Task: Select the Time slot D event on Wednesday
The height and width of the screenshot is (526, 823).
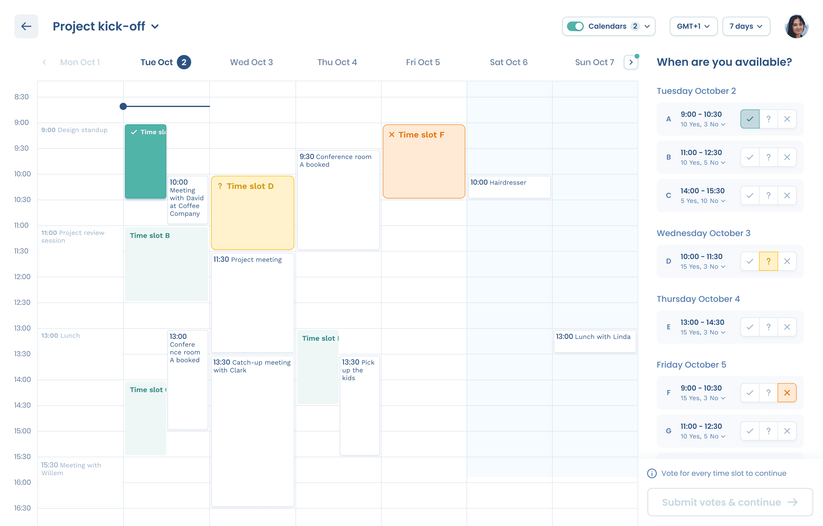Action: pos(253,212)
